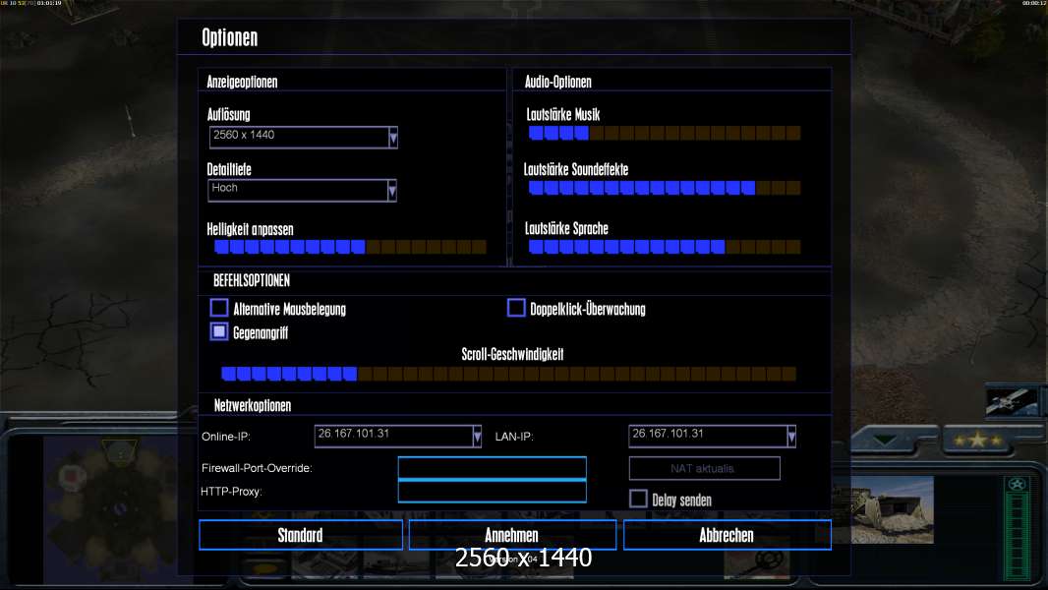The width and height of the screenshot is (1048, 590).
Task: Focus the Firewall-Port-Override input field
Action: click(492, 468)
